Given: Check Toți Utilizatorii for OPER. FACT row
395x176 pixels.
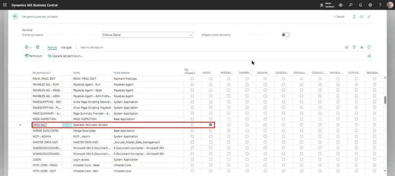Looking at the screenshot, I should click(x=192, y=125).
